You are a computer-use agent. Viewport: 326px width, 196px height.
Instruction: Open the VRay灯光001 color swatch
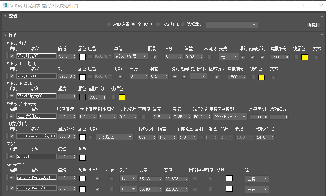[x=82, y=57]
